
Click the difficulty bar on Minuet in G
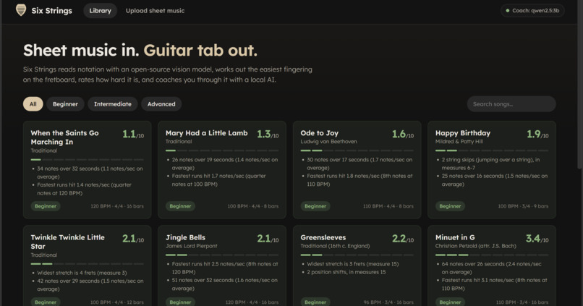[x=492, y=255]
